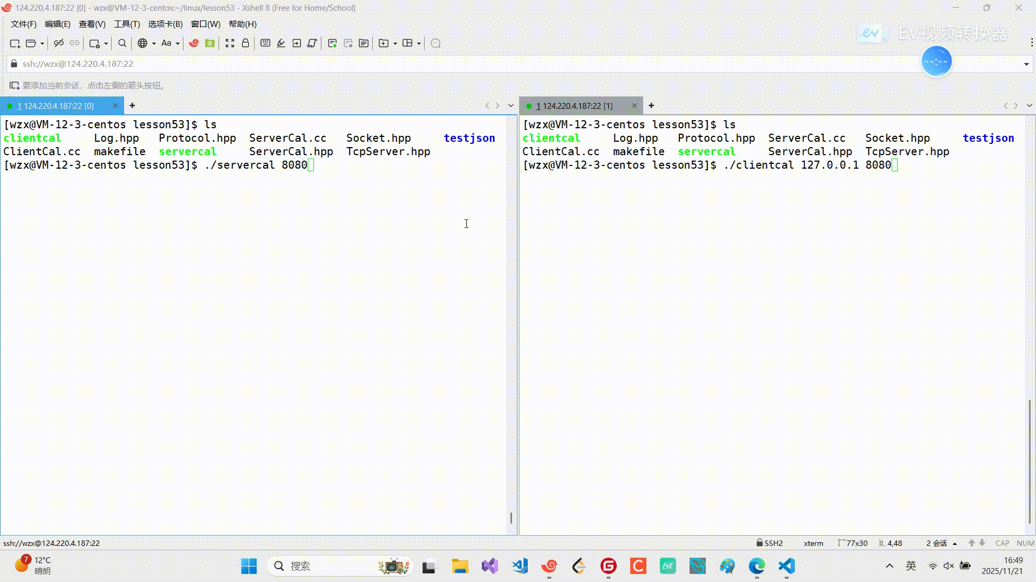Close the left session tab [0]
1036x582 pixels.
tap(115, 106)
